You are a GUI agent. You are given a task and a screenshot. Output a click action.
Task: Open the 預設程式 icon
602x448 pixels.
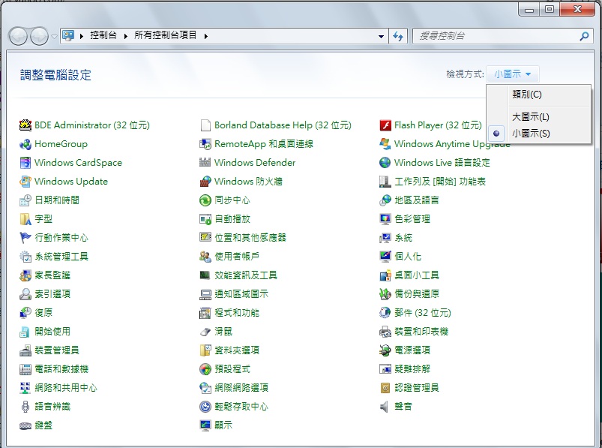(x=205, y=369)
